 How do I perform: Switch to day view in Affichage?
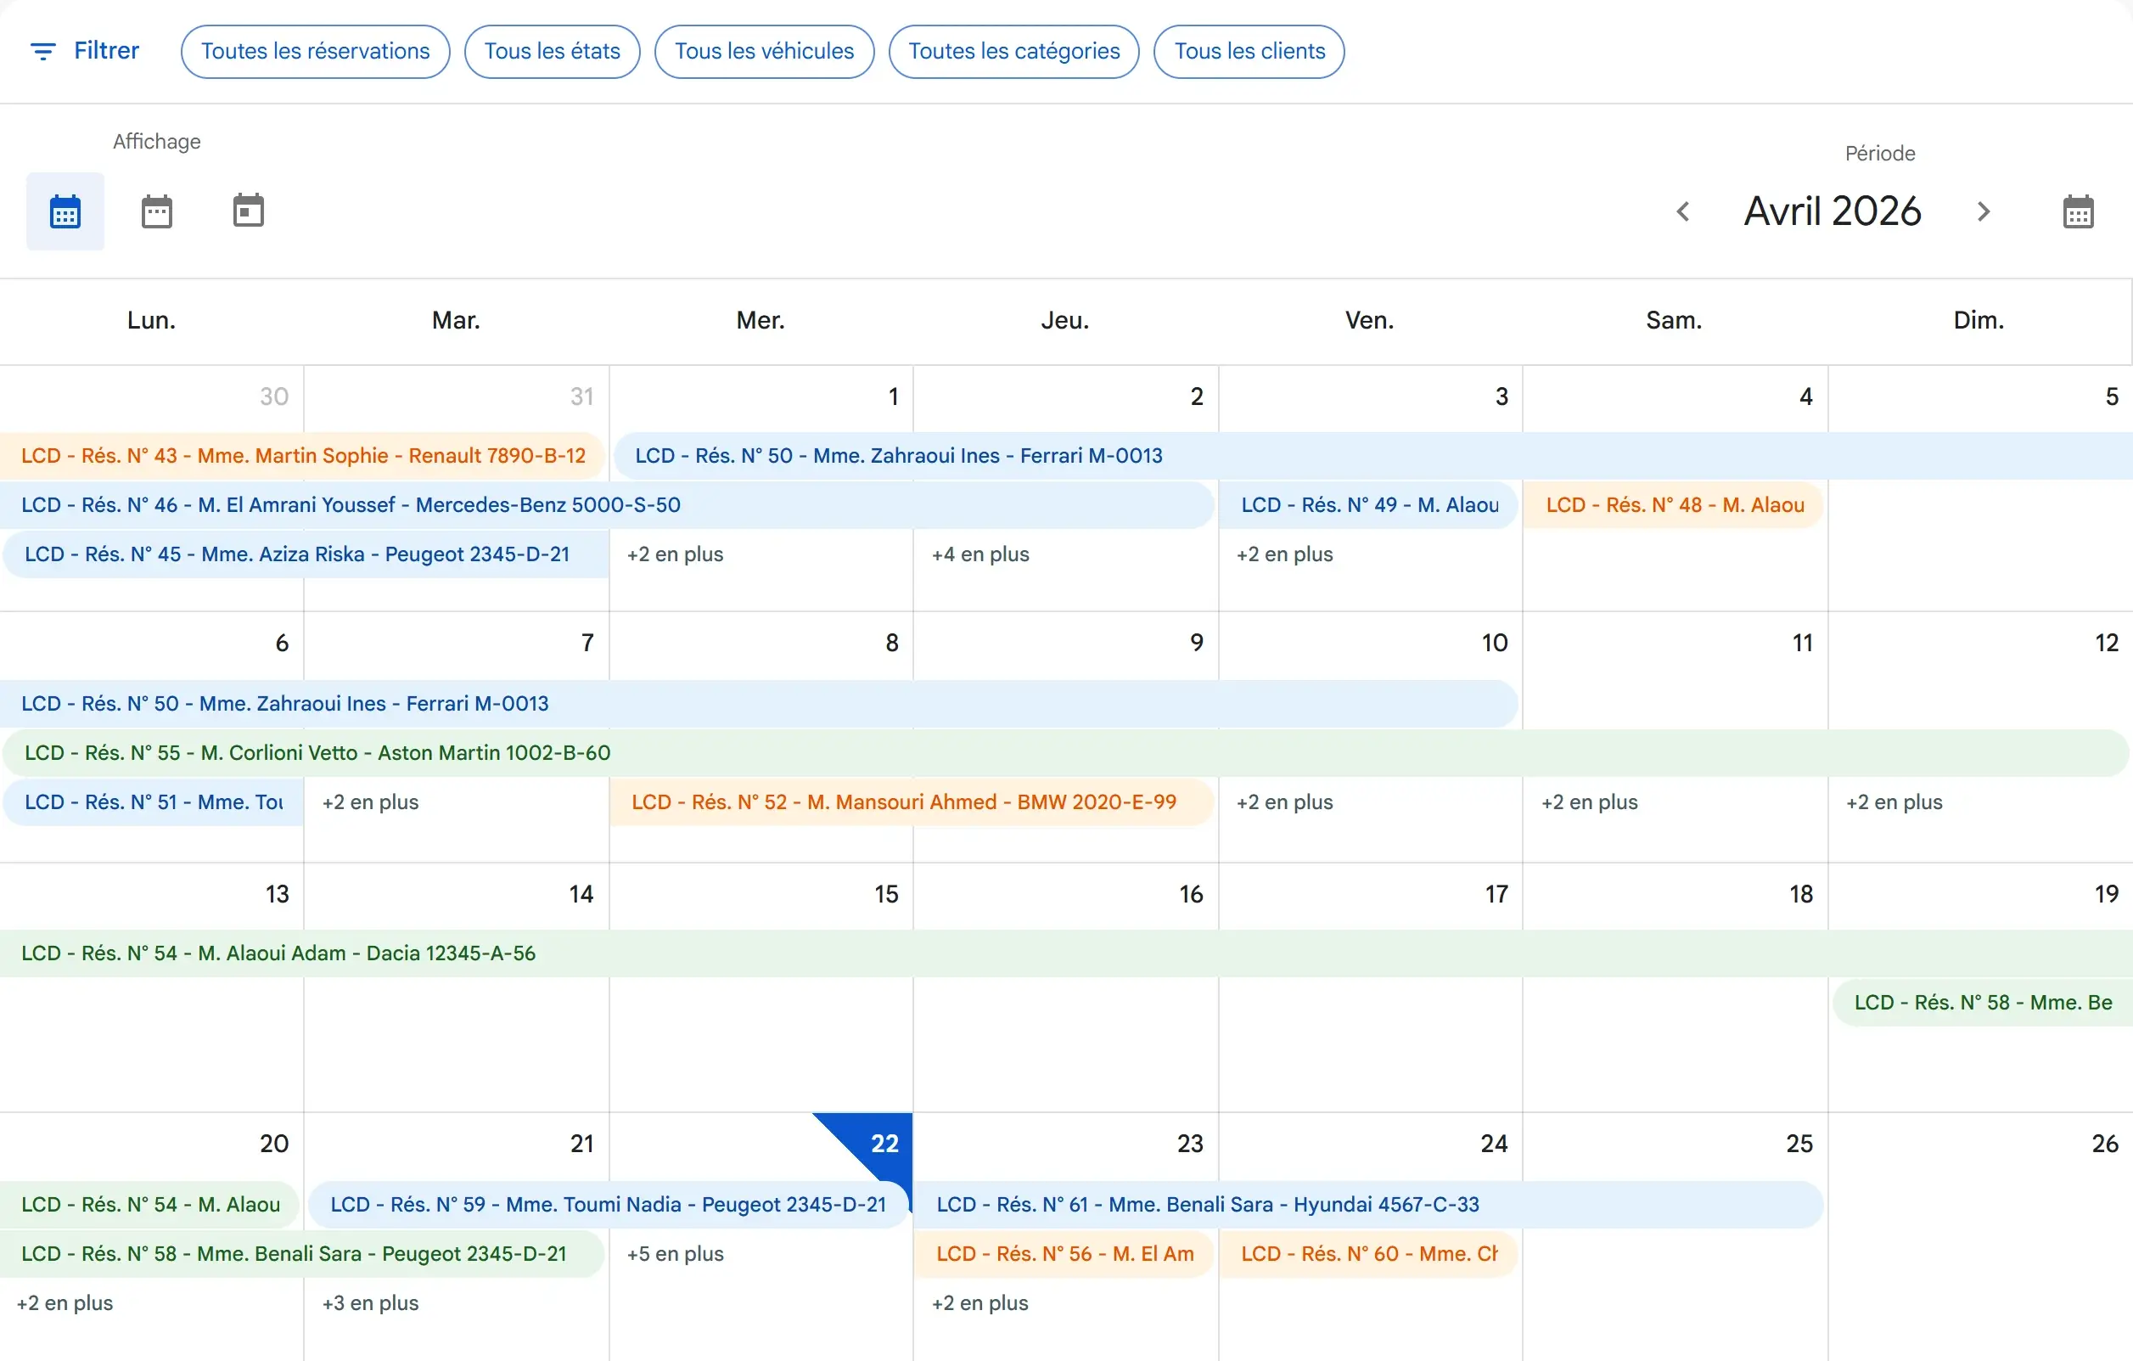point(248,211)
